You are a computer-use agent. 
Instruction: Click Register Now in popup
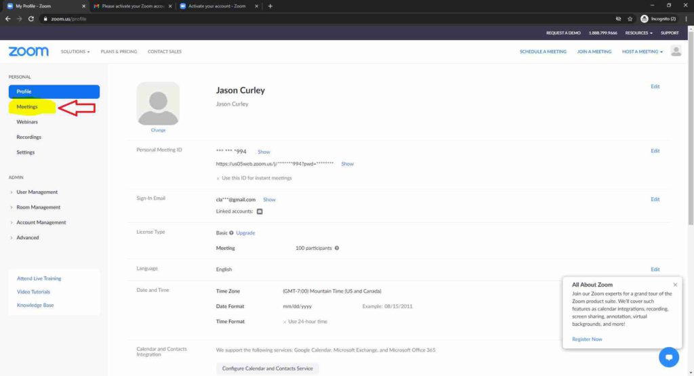pos(587,339)
